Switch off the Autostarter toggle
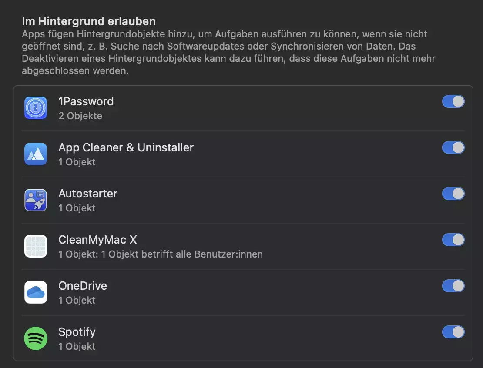The image size is (483, 368). [x=453, y=194]
